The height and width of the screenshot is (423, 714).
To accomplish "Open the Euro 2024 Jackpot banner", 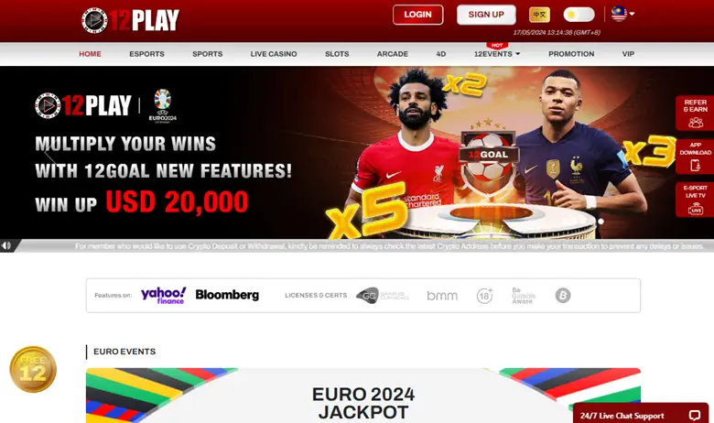I will tap(363, 396).
